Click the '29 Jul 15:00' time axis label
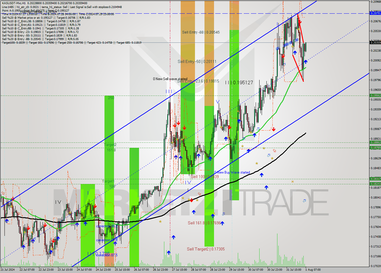The height and width of the screenshot is (273, 381). coord(237,270)
